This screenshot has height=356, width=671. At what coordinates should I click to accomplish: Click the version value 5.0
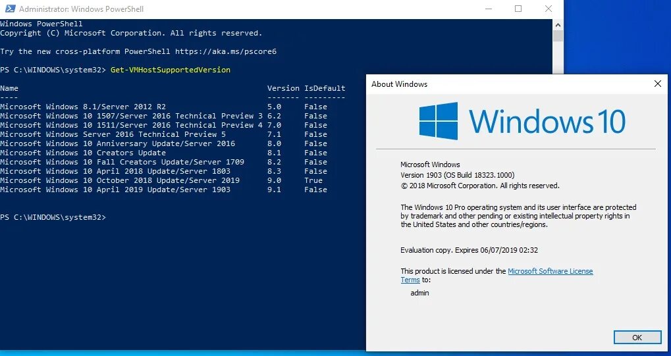point(274,107)
